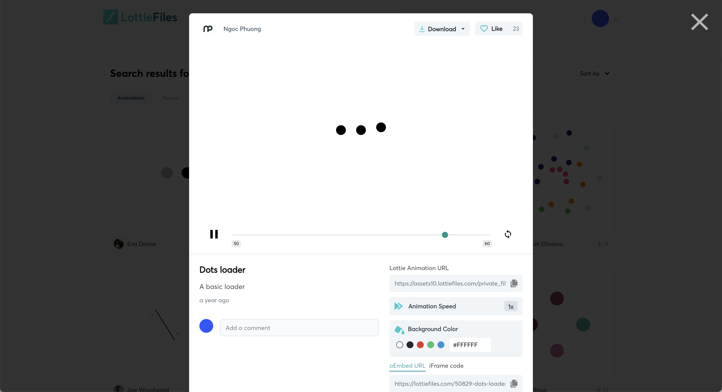Open Ngoc Phuong's profile logo
Screen dimensions: 722x392
(208, 29)
